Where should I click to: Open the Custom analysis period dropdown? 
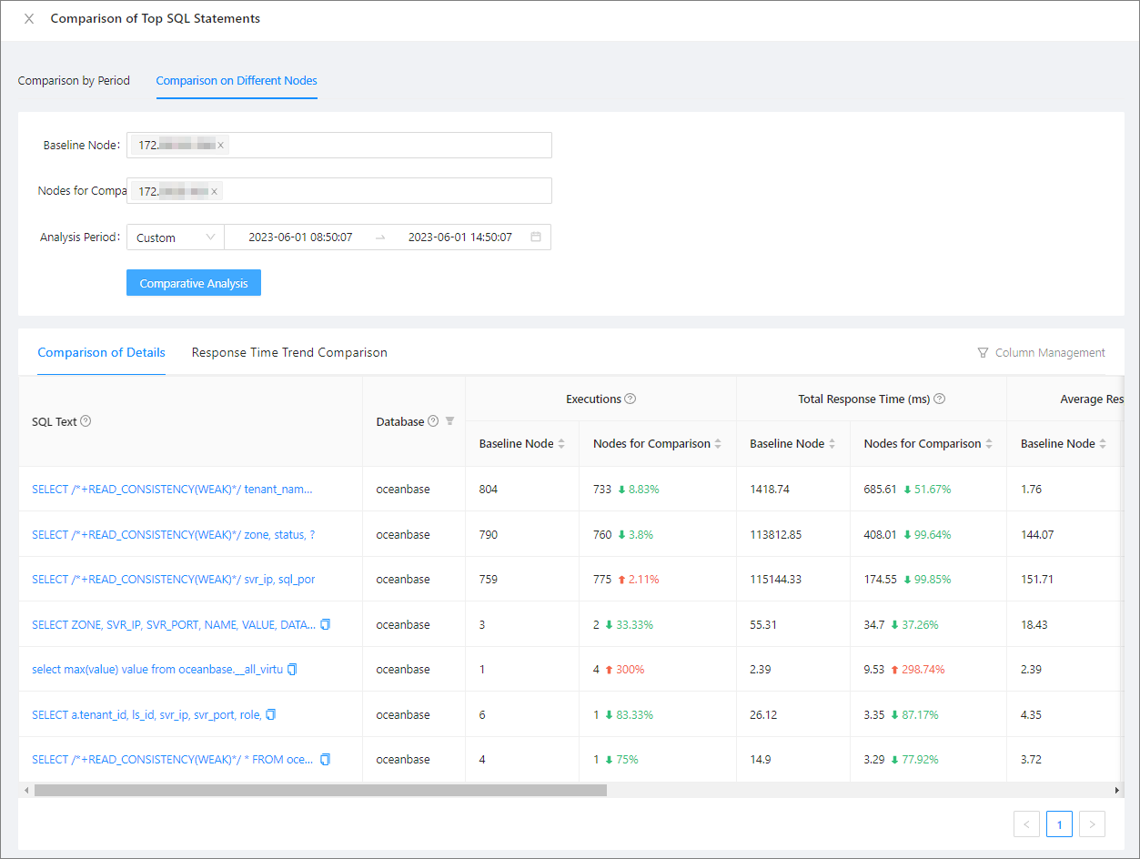coord(176,237)
